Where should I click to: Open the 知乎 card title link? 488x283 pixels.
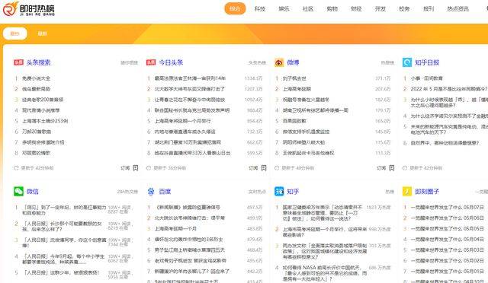pos(293,192)
